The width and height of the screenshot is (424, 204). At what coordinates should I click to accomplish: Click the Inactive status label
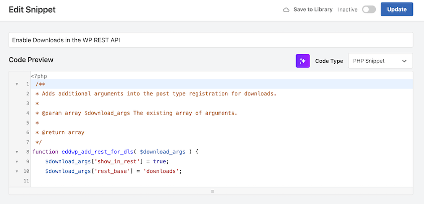click(x=348, y=10)
